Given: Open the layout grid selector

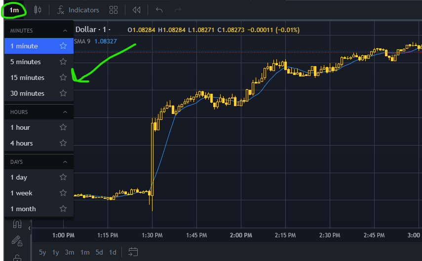Looking at the screenshot, I should [114, 10].
